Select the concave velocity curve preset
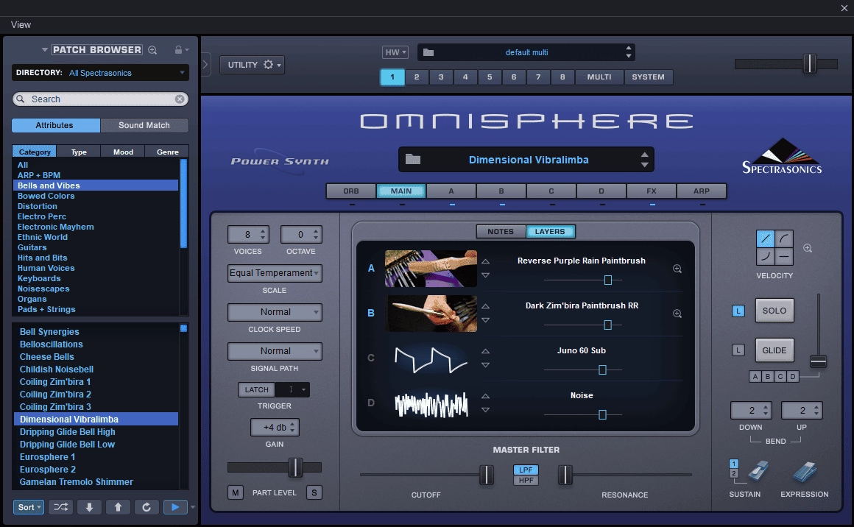854x527 pixels. [x=765, y=256]
